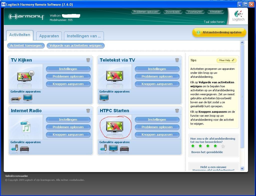The width and height of the screenshot is (256, 196).
Task: Click Problemen oplossen for Teletekst via TV
Action: (x=157, y=77)
